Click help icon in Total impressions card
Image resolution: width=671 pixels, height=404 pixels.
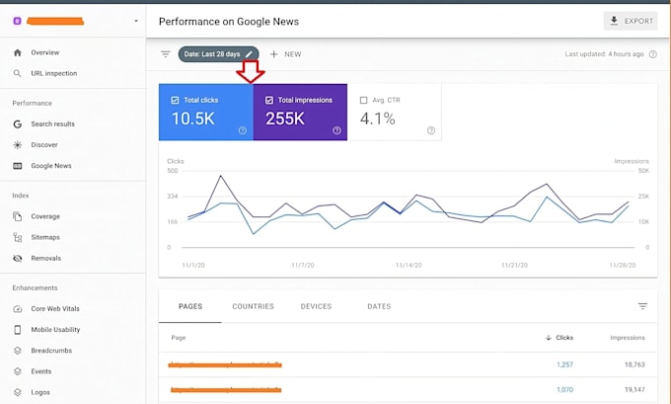[337, 130]
